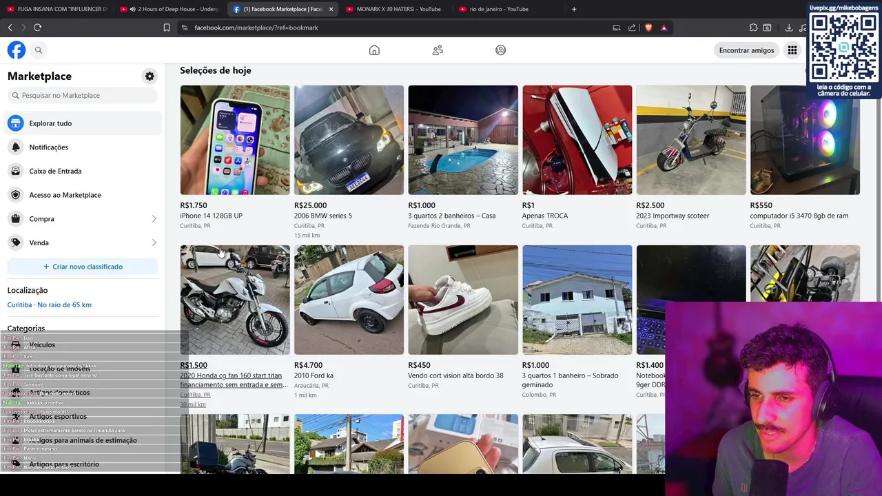Open 2010 Ford ka listing photo
Screen dimensions: 882x496
(349, 300)
